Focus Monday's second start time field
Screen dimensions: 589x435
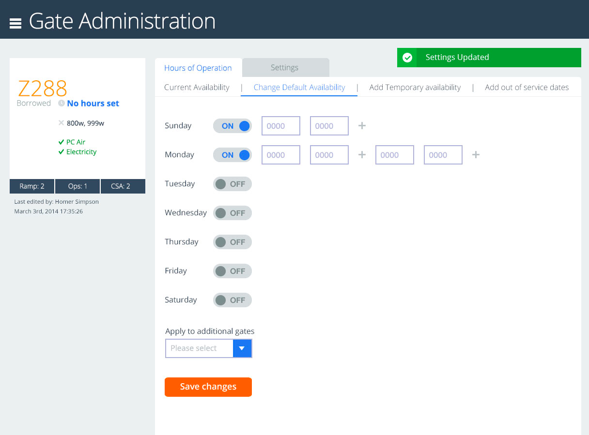coord(395,155)
